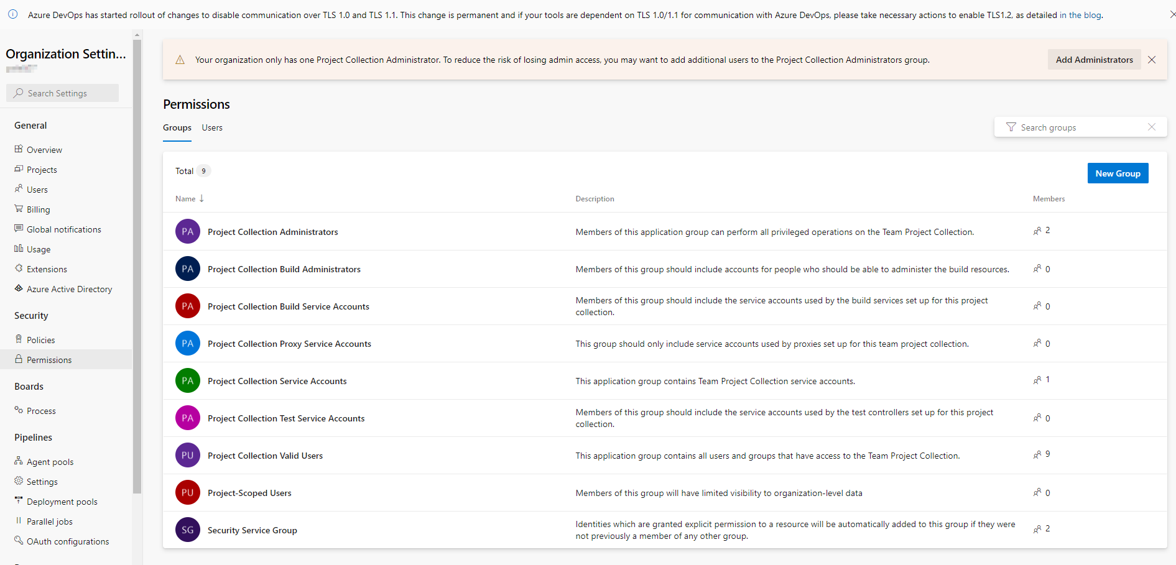Click the Permissions lock icon
Image resolution: width=1176 pixels, height=565 pixels.
[19, 359]
